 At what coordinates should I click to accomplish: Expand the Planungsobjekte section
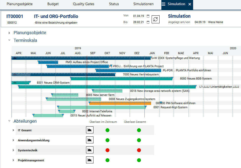click(9, 33)
